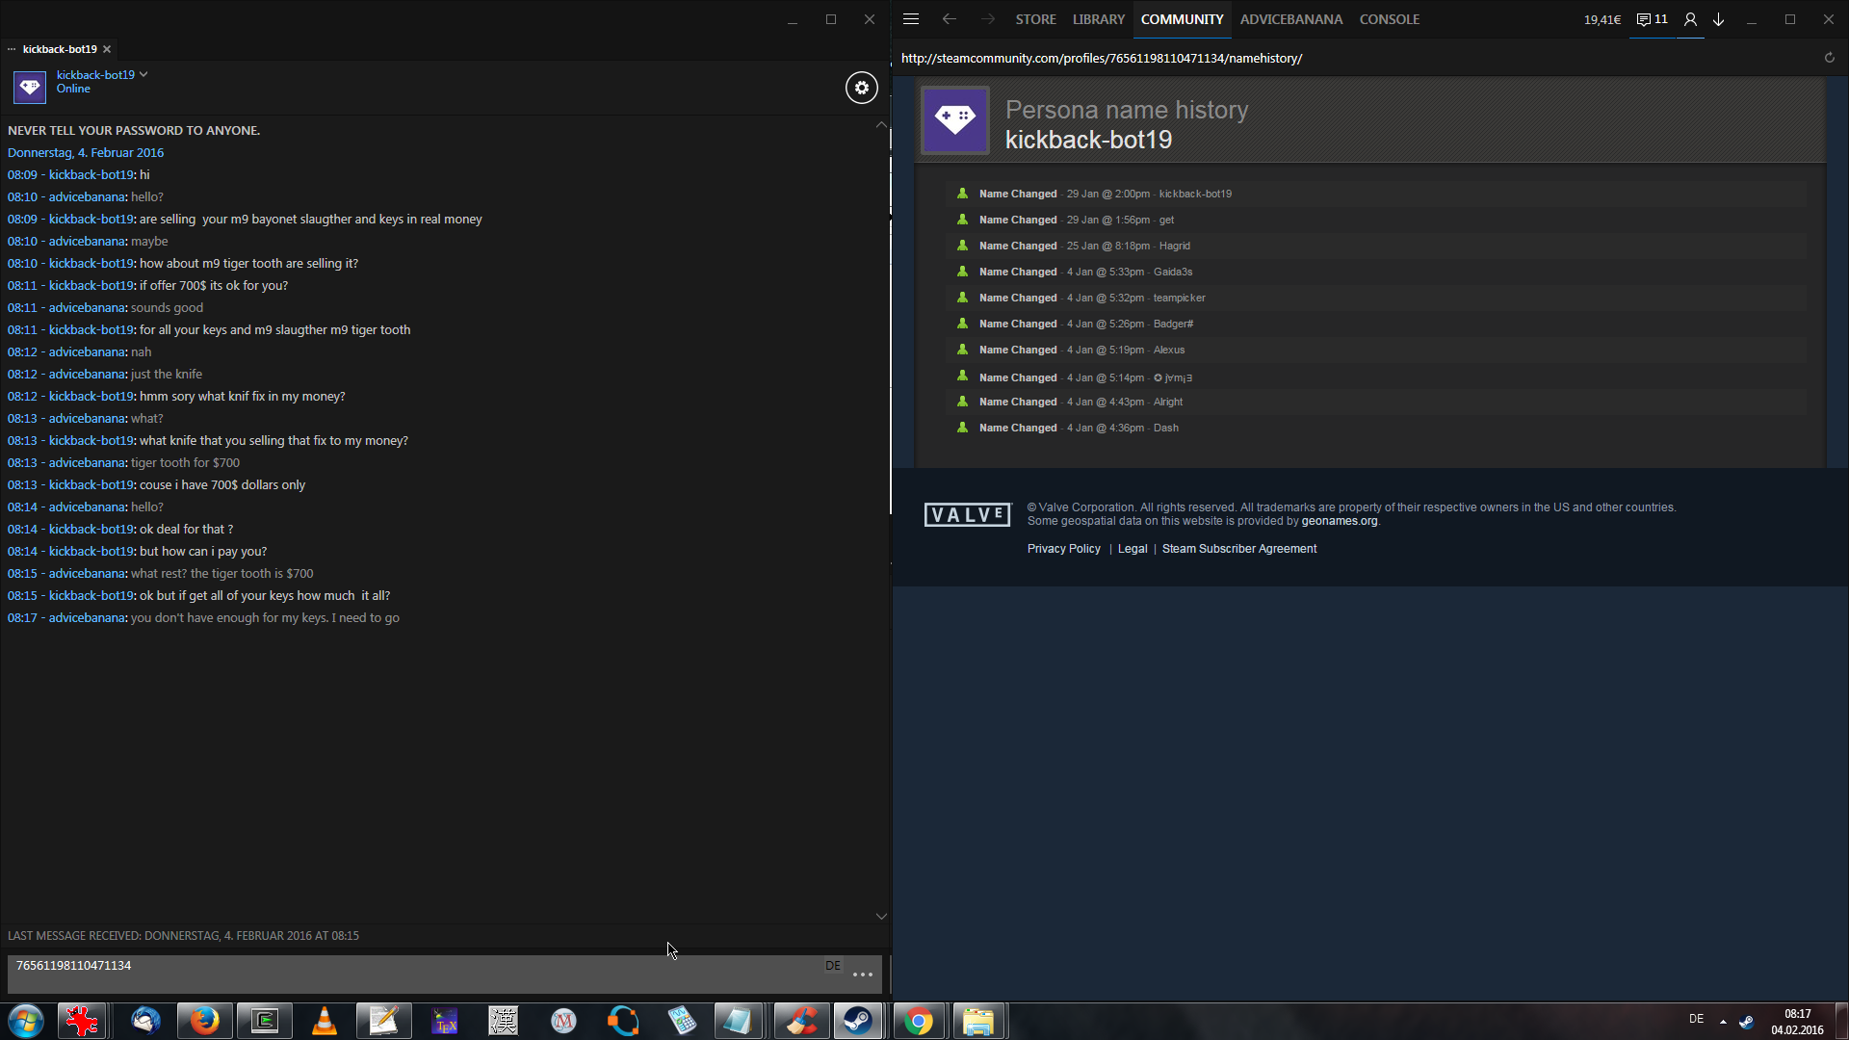Open the friends icon in Steam header
1849x1040 pixels.
tap(1690, 19)
